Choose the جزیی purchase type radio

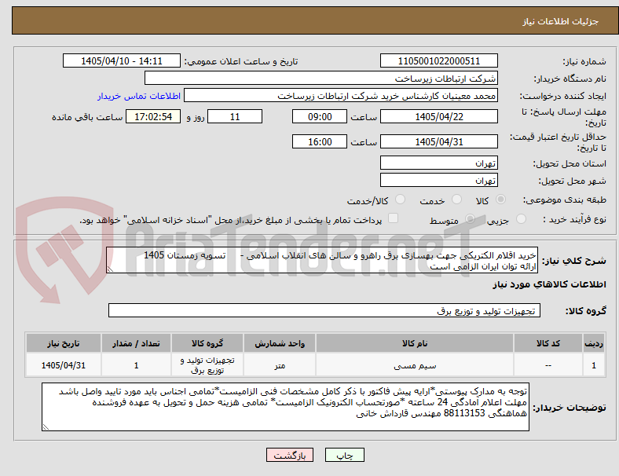click(x=521, y=218)
